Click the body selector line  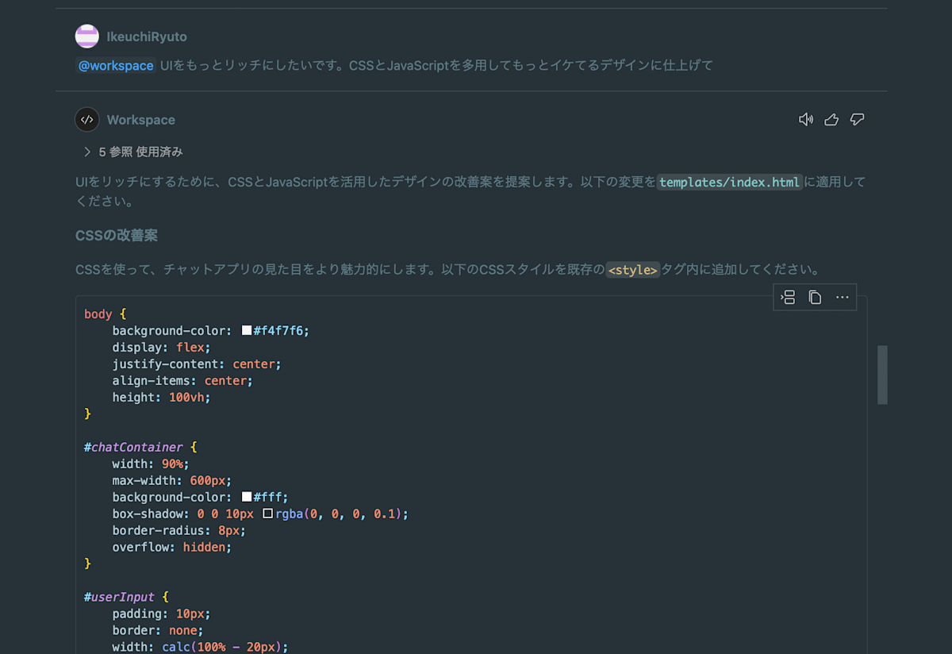(105, 314)
